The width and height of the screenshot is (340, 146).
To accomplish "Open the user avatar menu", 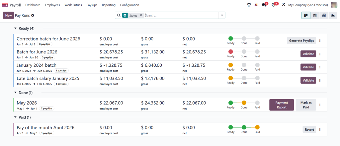I will click(x=334, y=5).
